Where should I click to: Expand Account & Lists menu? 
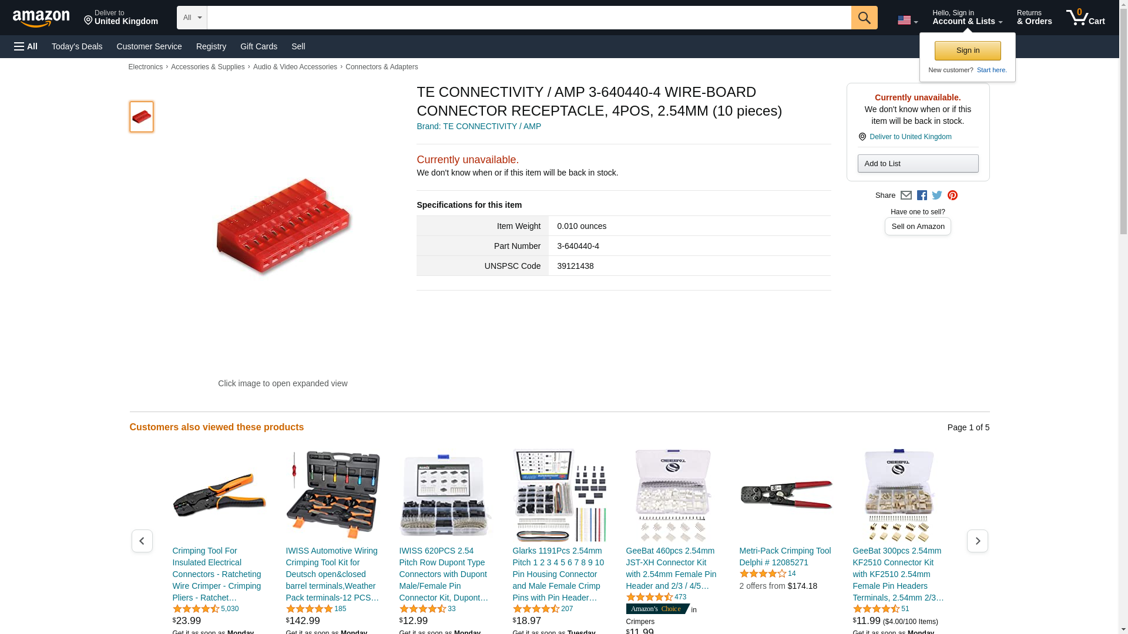tap(967, 18)
